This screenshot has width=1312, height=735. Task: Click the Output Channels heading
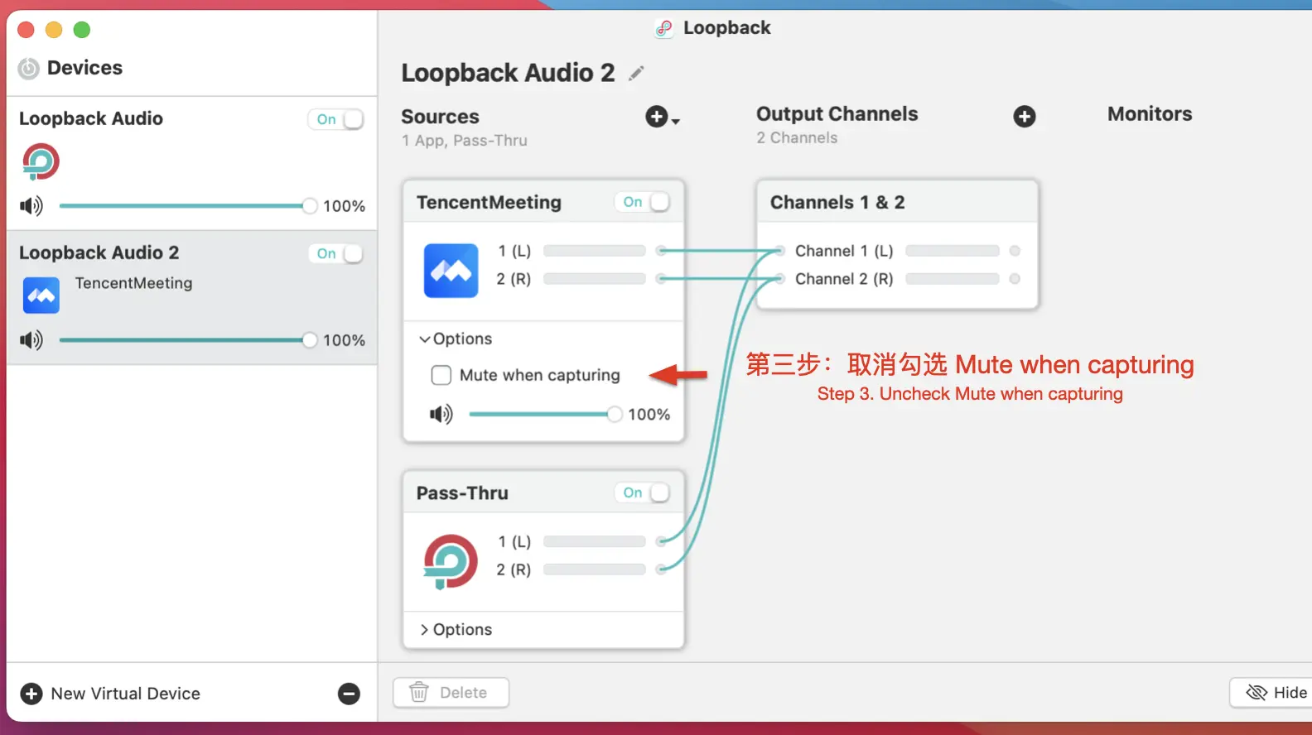coord(837,114)
